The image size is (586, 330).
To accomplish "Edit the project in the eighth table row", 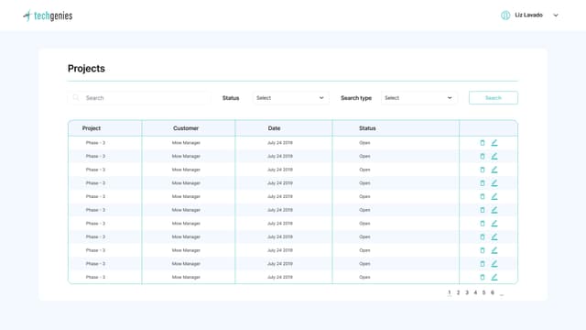I will click(x=494, y=237).
